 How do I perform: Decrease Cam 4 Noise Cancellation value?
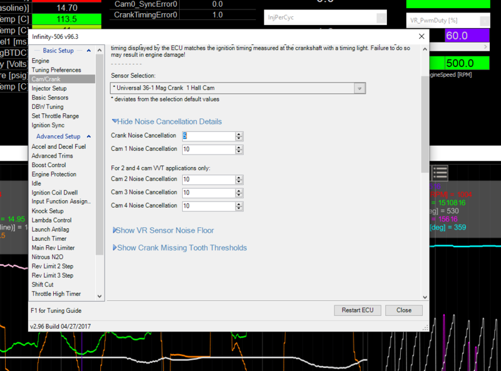click(x=239, y=208)
